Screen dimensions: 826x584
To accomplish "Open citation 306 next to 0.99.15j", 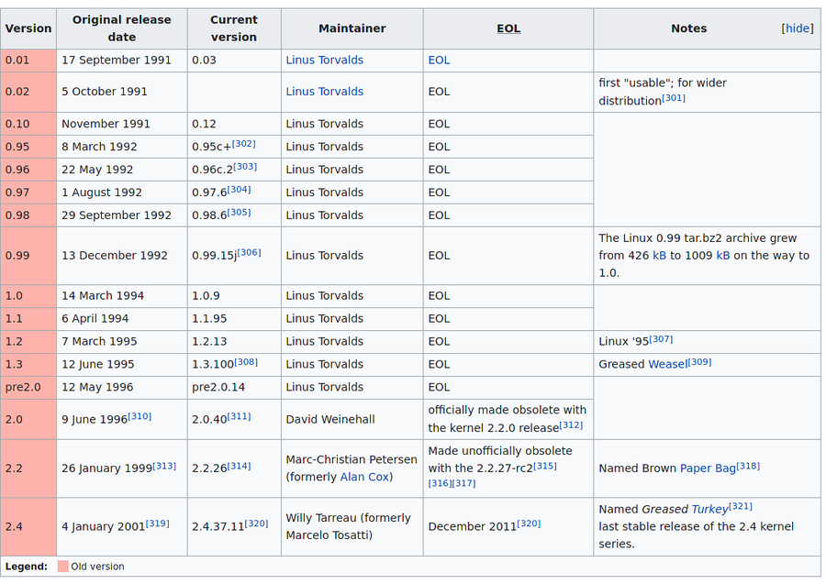I will [249, 252].
